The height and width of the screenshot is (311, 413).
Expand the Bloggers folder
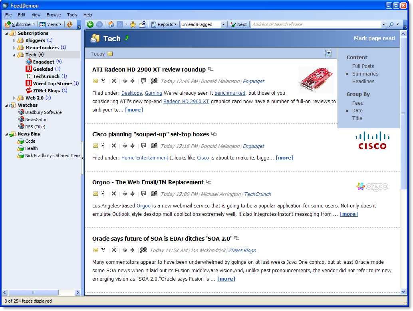click(14, 41)
